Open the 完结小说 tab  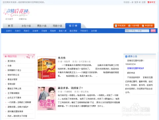57,26
